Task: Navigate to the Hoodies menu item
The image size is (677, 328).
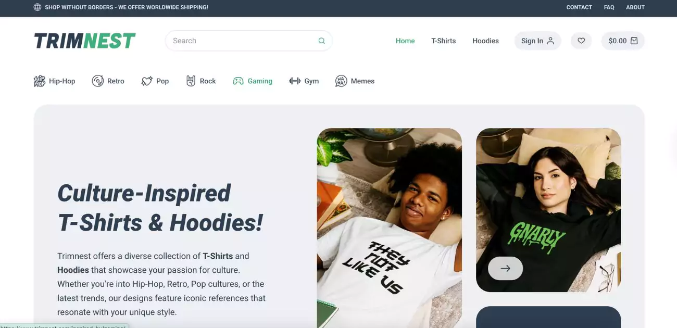Action: [485, 41]
